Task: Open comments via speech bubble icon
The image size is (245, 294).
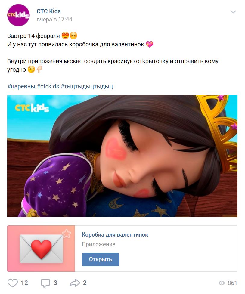Action: pos(45,283)
